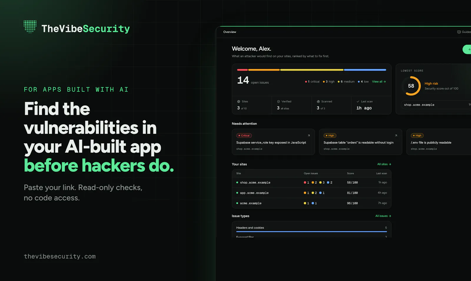Open arrow on Supabase orders card
Viewport: 471px width, 281px height.
396,136
